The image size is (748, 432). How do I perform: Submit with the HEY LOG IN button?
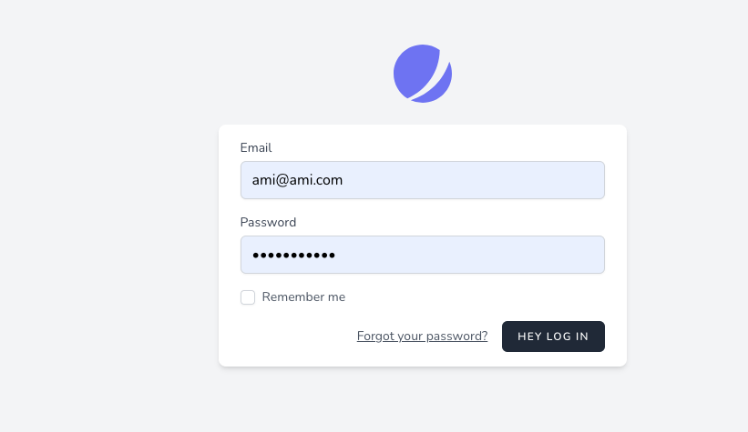click(553, 337)
